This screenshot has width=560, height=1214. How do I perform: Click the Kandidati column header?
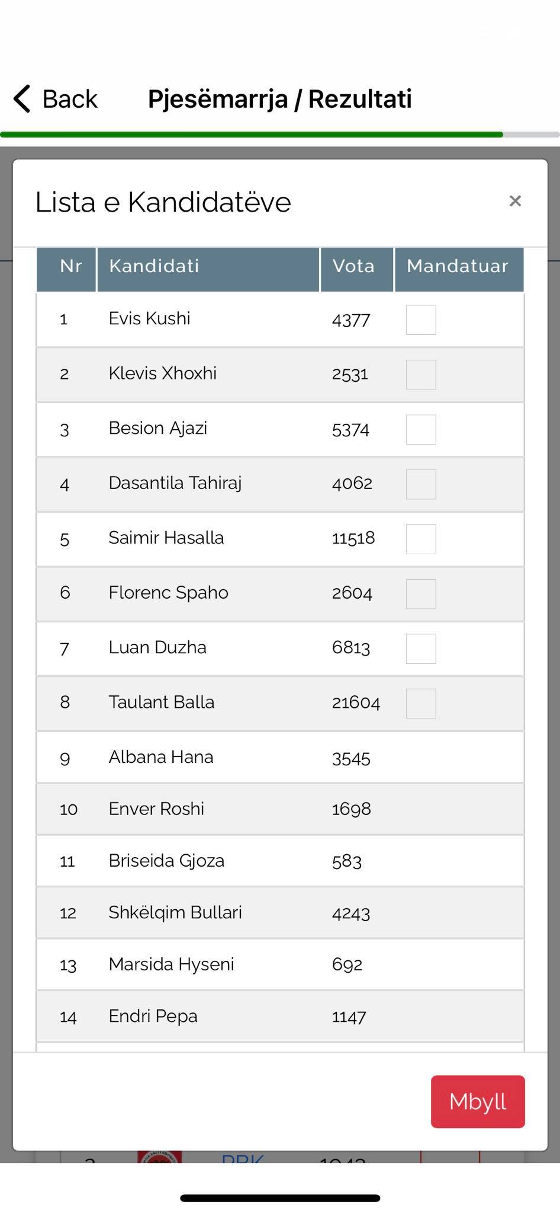point(208,267)
